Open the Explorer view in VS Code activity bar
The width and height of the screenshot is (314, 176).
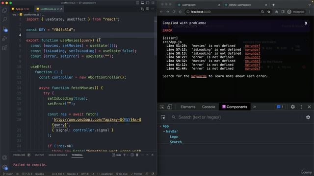4,10
